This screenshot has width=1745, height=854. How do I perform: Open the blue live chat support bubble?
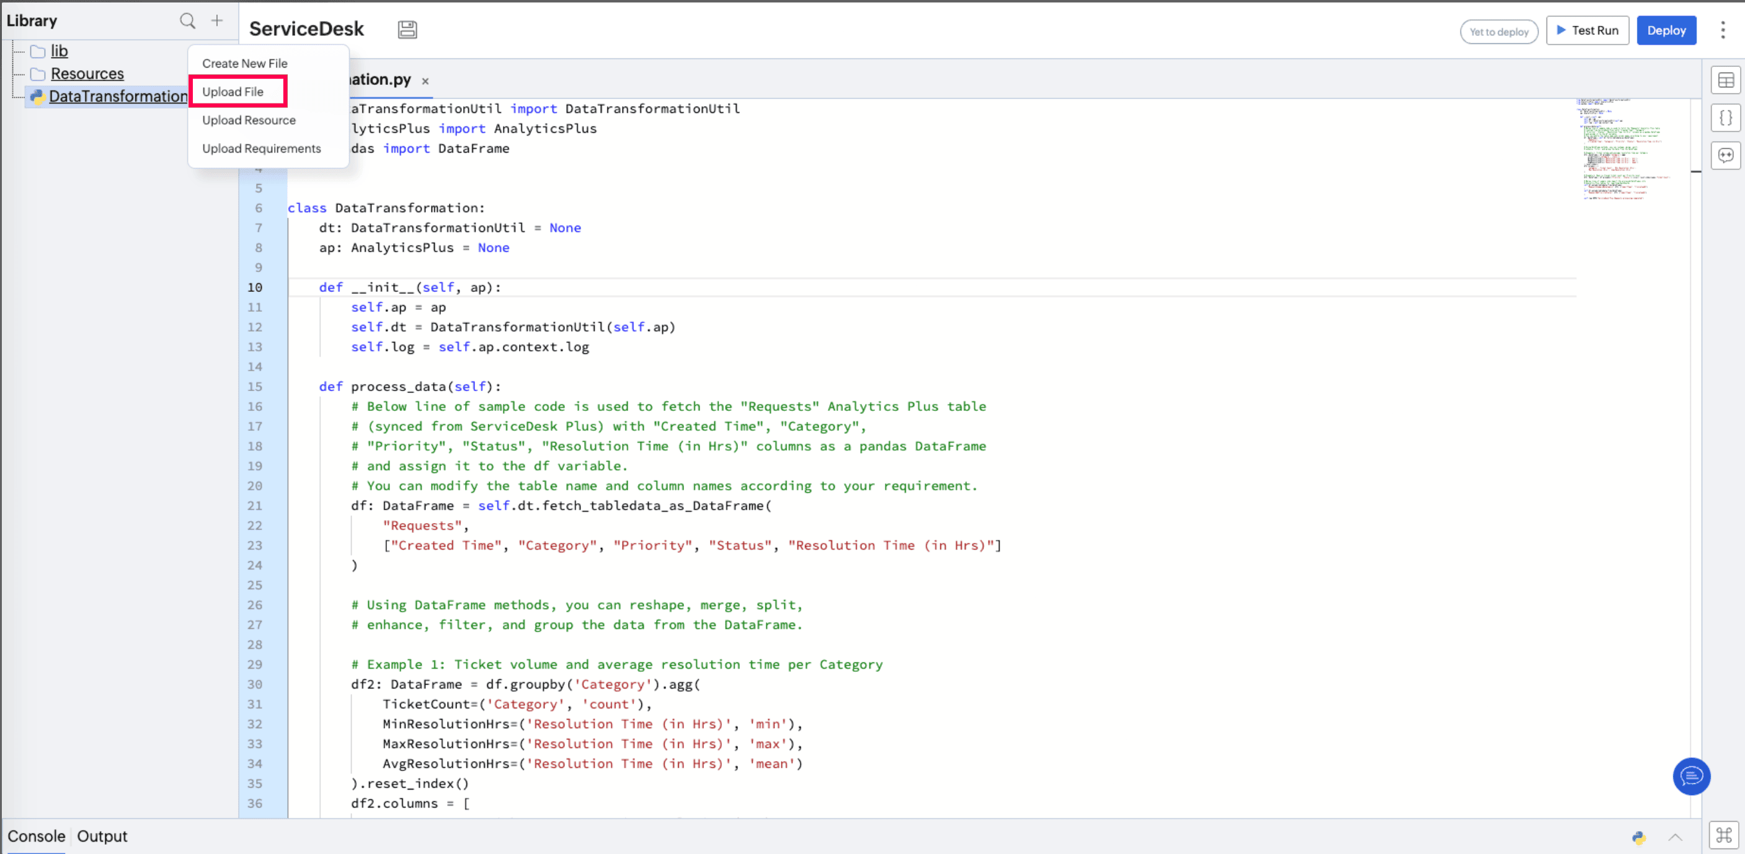point(1692,776)
